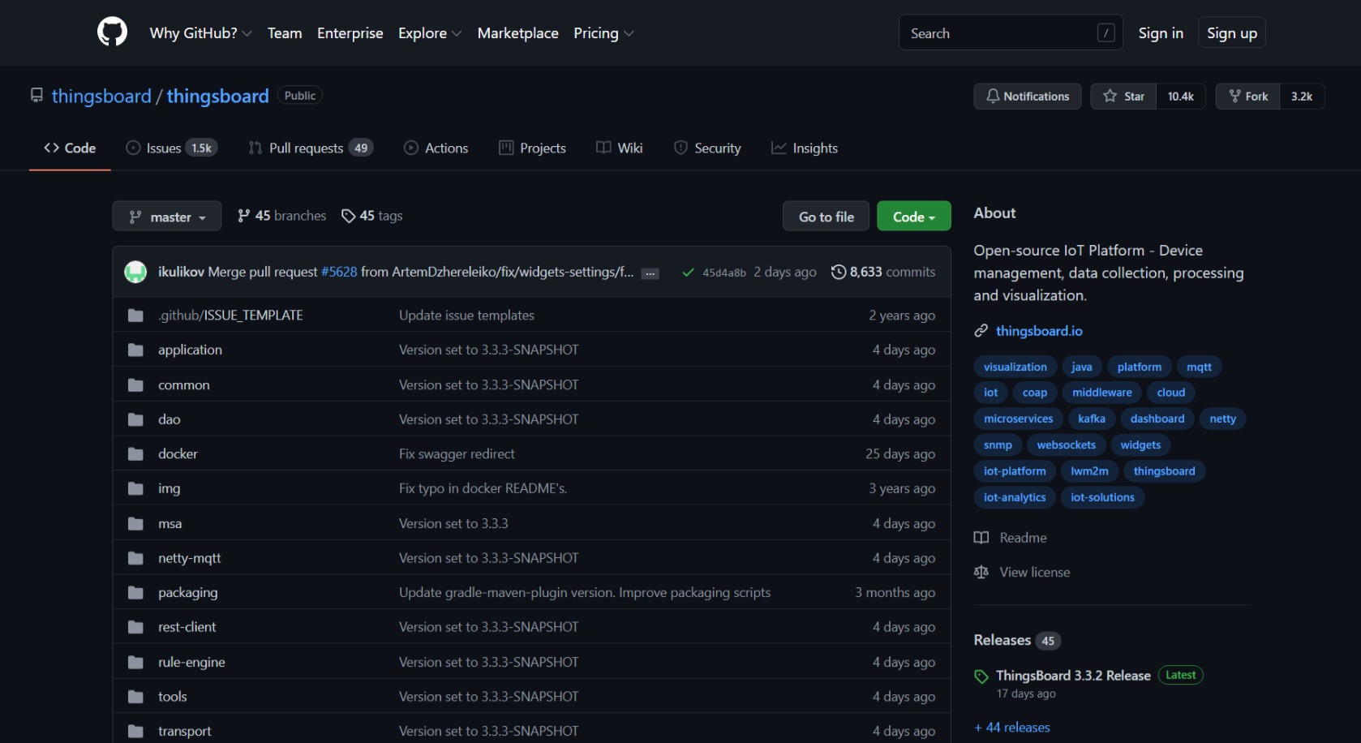Viewport: 1361px width, 743px height.
Task: Switch to the Issues tab
Action: click(x=171, y=148)
